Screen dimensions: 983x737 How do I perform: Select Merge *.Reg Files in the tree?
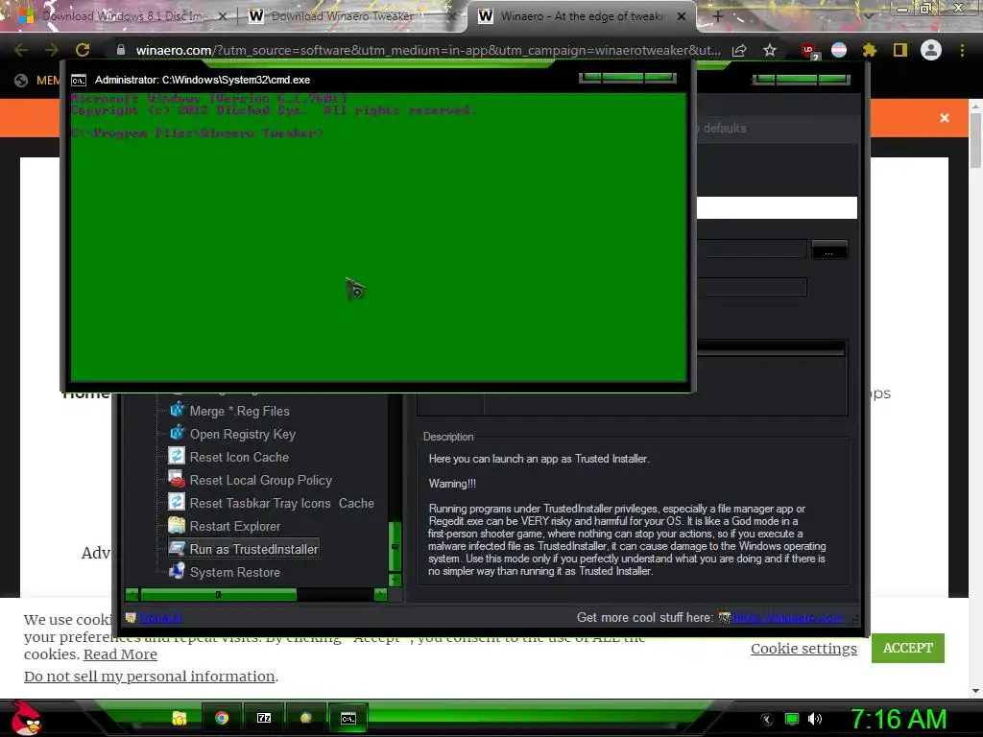(239, 411)
